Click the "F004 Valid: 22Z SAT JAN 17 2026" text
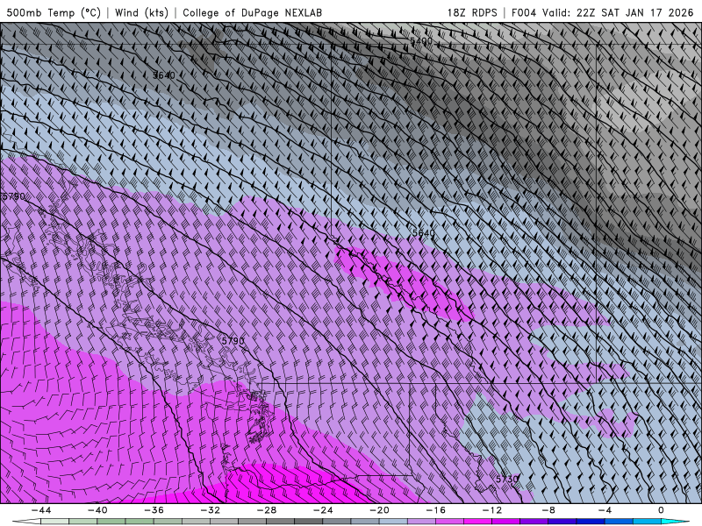 tap(602, 12)
